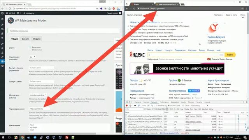Screen dimensions: 249x140
Task: Click the DevTools network Filter input
Action: tap(134, 109)
